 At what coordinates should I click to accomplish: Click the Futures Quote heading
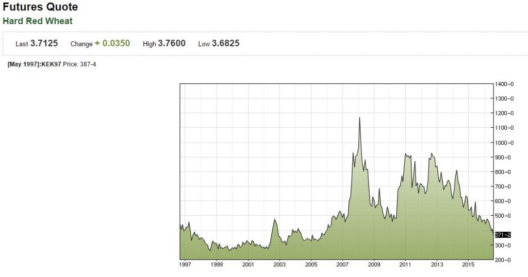point(40,7)
